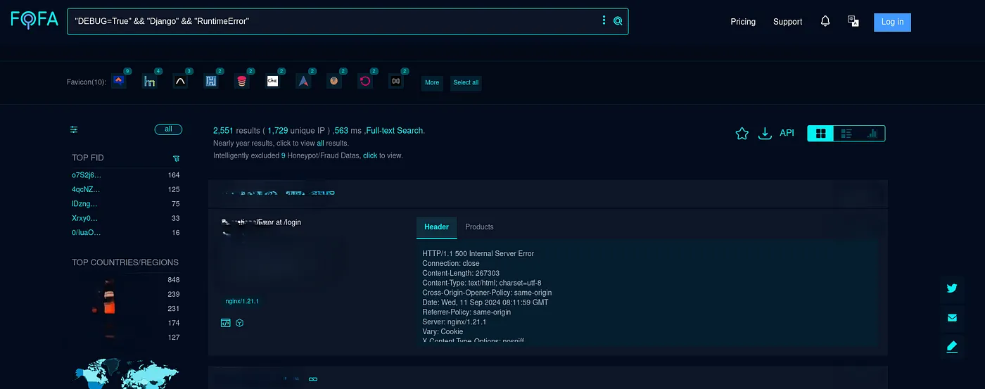Click the nginx/1.21.1 tag
The image size is (985, 389).
point(242,301)
